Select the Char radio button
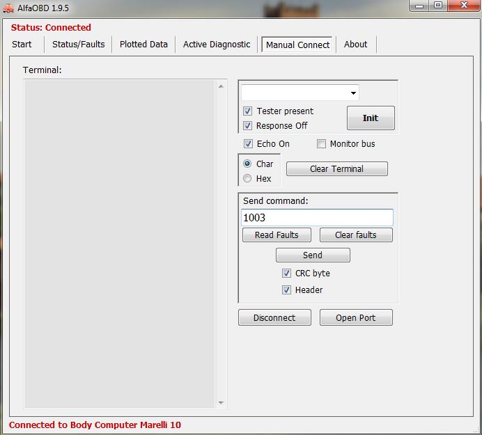The height and width of the screenshot is (435, 482). tap(247, 164)
